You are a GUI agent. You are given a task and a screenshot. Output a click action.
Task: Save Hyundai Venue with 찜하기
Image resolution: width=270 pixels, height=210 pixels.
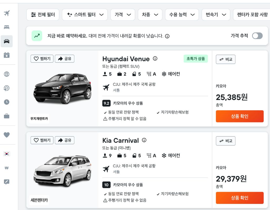(42, 59)
